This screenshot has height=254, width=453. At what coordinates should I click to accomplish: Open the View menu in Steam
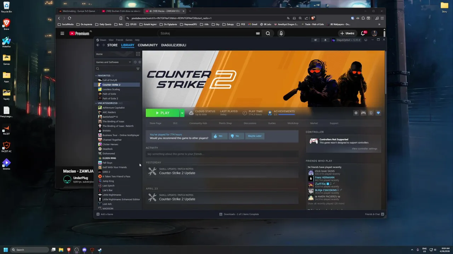pos(111,40)
